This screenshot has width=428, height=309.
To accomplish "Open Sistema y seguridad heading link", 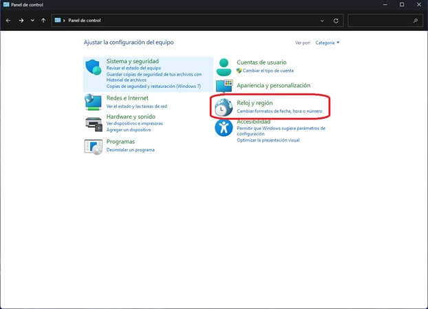I will pyautogui.click(x=132, y=61).
